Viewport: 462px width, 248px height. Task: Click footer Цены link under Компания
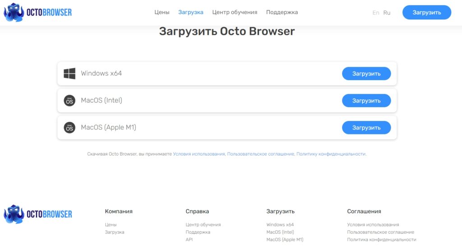(111, 225)
